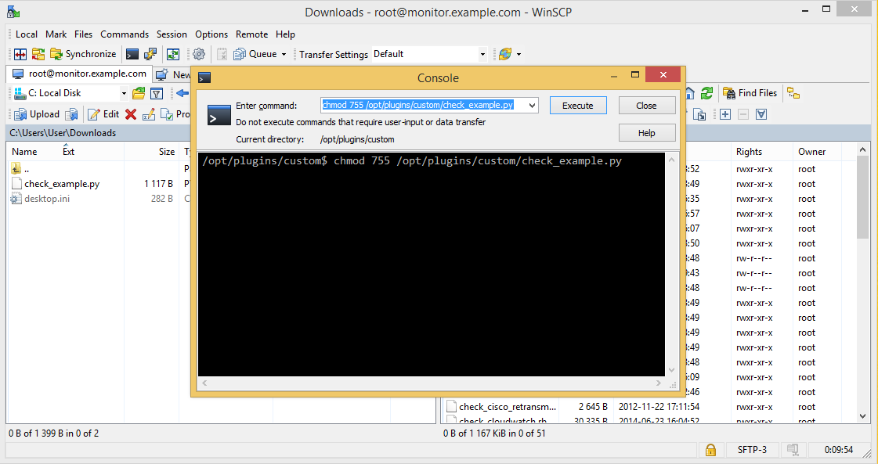
Task: Click the Rename icon in local toolbar
Action: pyautogui.click(x=148, y=114)
